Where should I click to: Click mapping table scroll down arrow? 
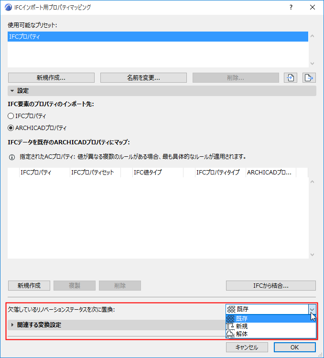coord(313,255)
